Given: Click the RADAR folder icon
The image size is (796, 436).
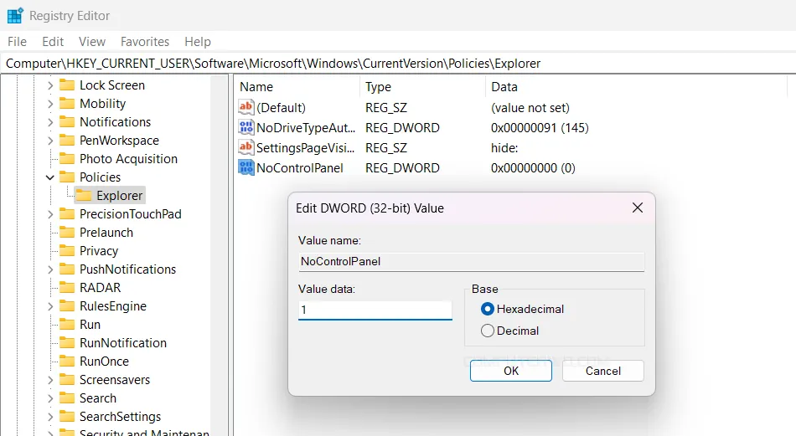Looking at the screenshot, I should pyautogui.click(x=67, y=287).
